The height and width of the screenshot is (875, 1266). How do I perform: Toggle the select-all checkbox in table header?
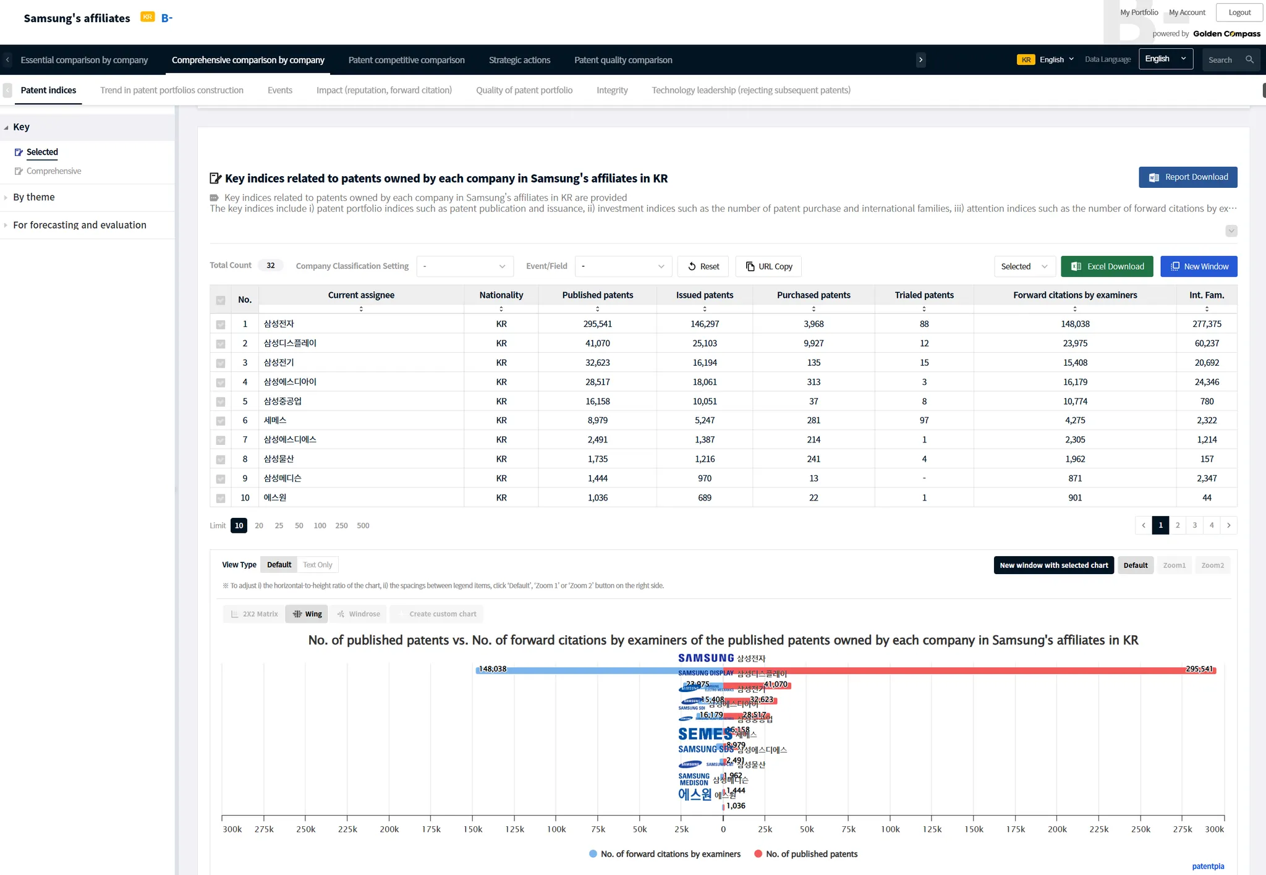click(221, 300)
